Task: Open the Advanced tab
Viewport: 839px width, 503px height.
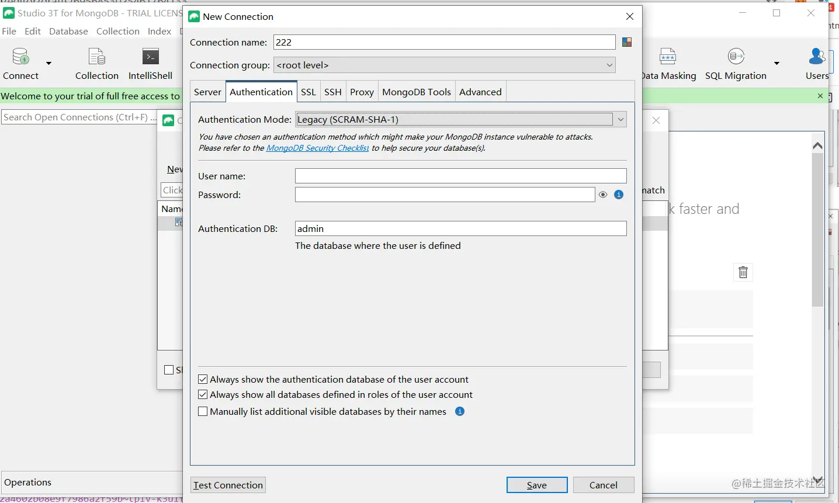Action: click(480, 92)
